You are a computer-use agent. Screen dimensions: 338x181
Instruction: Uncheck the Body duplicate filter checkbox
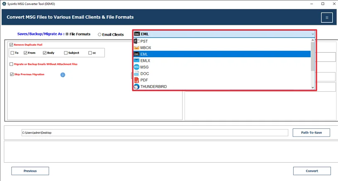pos(45,53)
